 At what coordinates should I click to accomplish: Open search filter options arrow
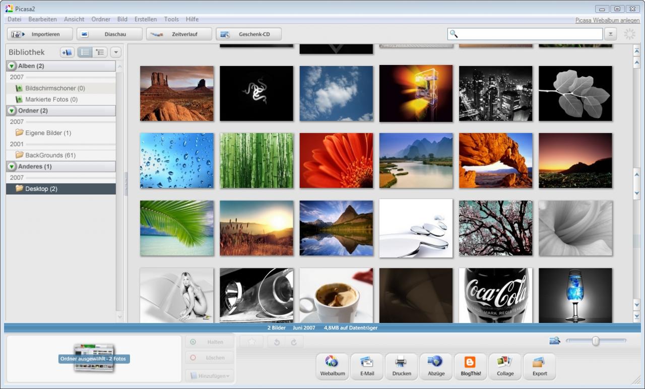point(610,34)
